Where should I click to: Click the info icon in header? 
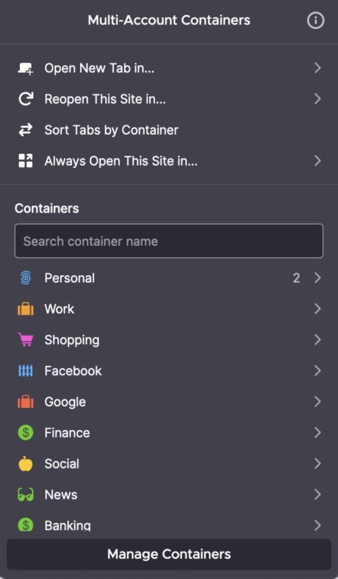tap(315, 20)
